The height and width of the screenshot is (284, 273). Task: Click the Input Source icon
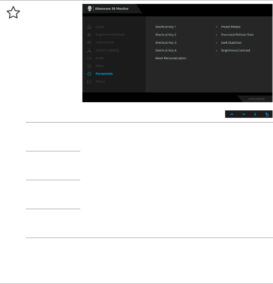pos(89,43)
